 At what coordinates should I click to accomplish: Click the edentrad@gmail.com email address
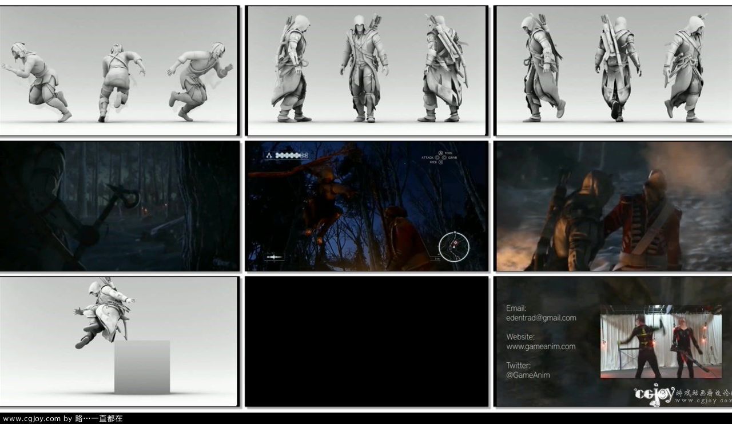tap(541, 318)
